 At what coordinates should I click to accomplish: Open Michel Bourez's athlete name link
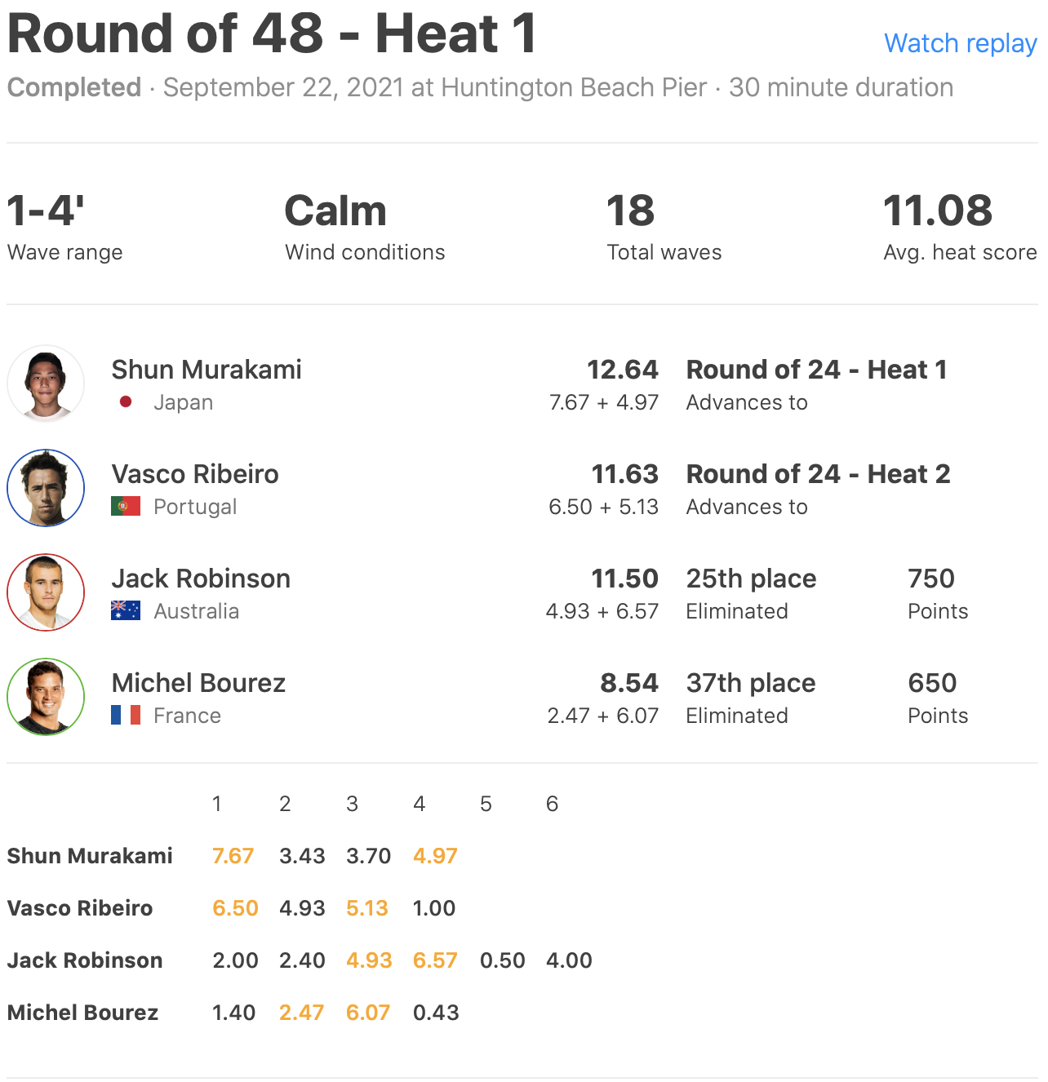(198, 683)
